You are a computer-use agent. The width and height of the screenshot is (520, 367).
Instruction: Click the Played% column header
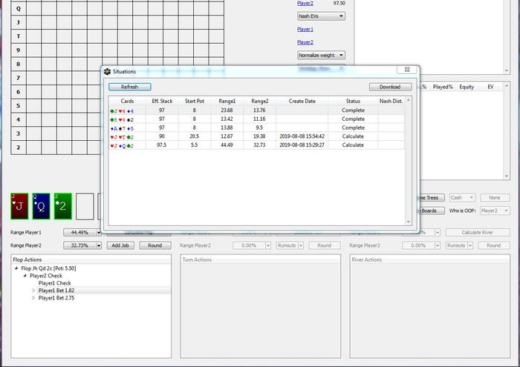pos(443,87)
